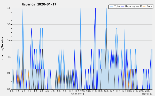Click the 0.8 y-axis value
155x96 pixels.
[9, 73]
